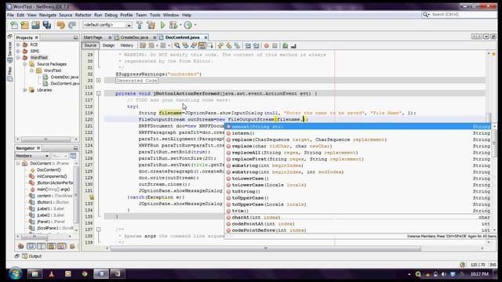
Task: Toggle the Sort by Name Navigator button
Action: [x=72, y=246]
